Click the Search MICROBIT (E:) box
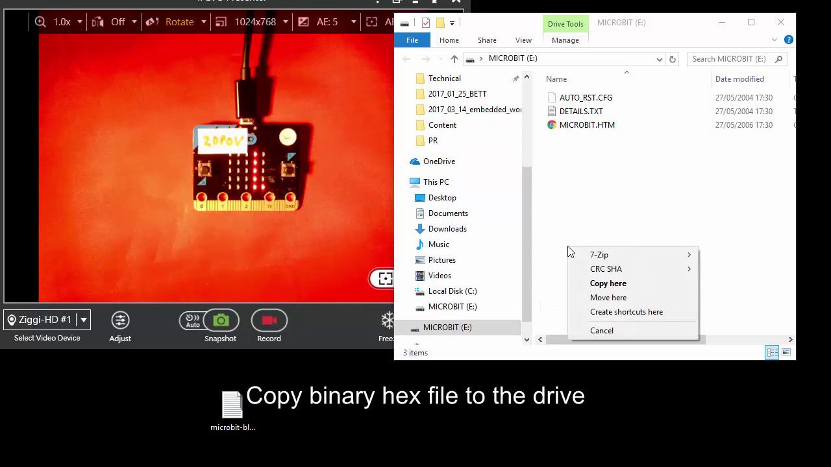Image resolution: width=831 pixels, height=467 pixels. tap(738, 59)
